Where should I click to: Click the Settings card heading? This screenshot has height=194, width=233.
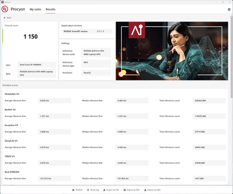pos(66,43)
